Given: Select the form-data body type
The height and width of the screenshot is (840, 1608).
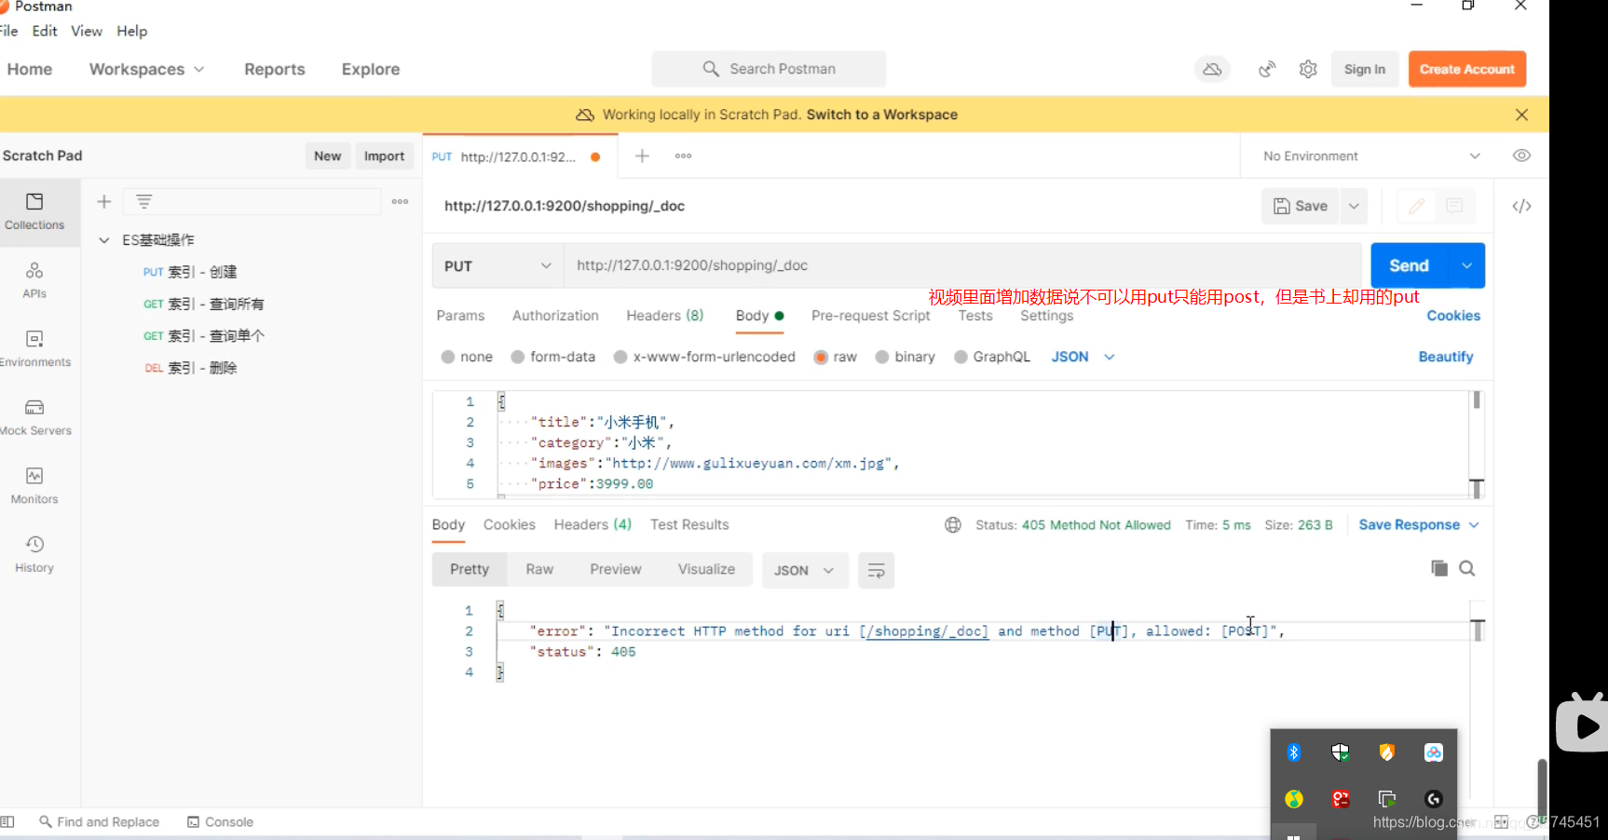Looking at the screenshot, I should 552,357.
